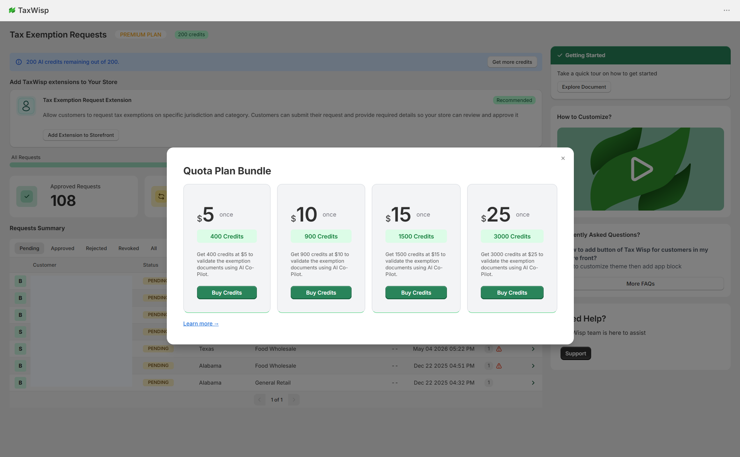
Task: Click the All Requests progress bar
Action: pyautogui.click(x=88, y=165)
